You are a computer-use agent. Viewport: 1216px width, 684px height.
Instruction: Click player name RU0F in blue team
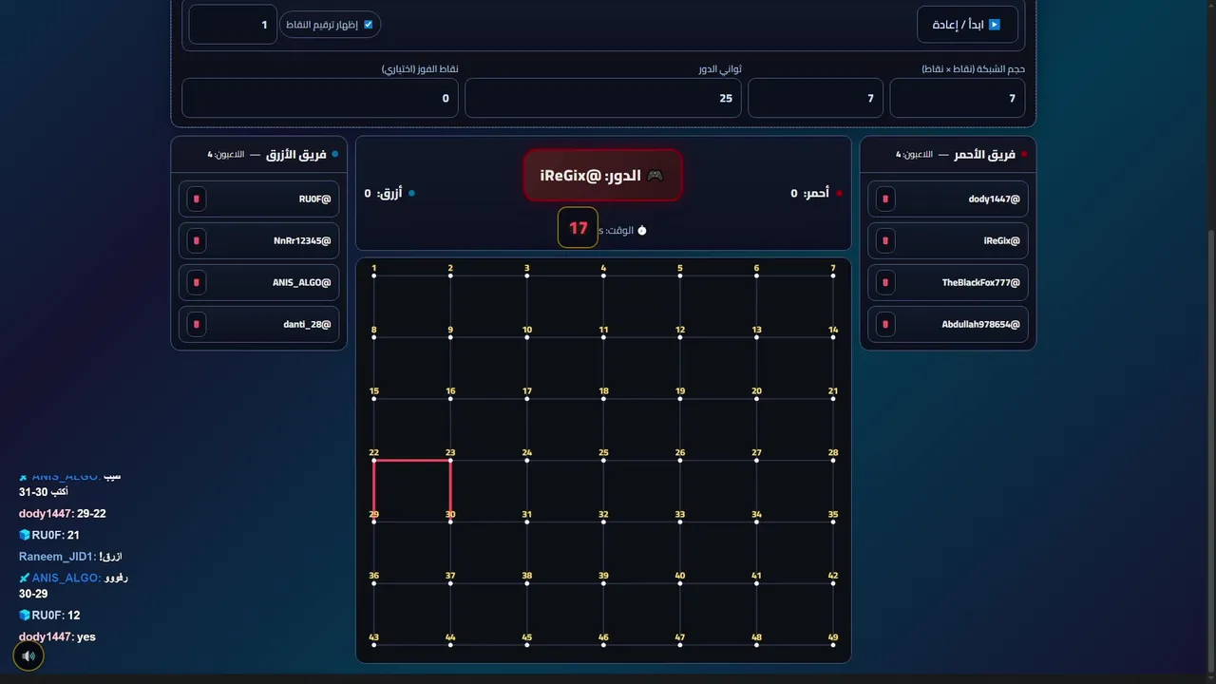pos(314,199)
